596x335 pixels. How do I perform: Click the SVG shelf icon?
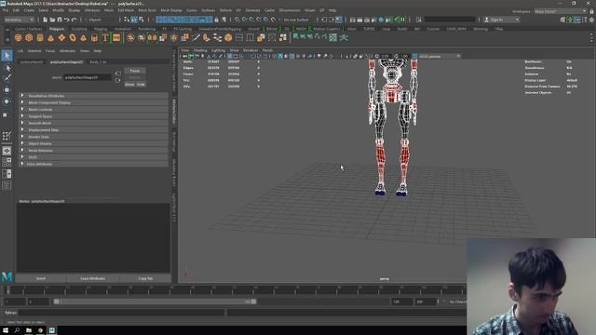pos(116,37)
